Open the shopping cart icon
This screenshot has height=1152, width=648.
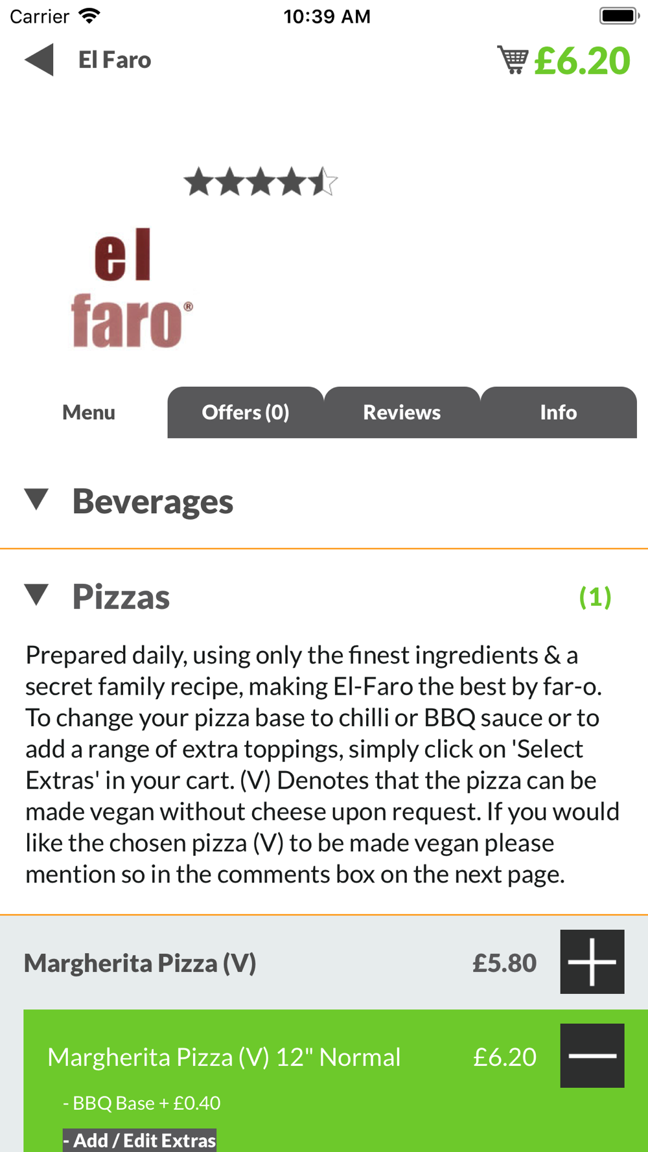point(513,60)
